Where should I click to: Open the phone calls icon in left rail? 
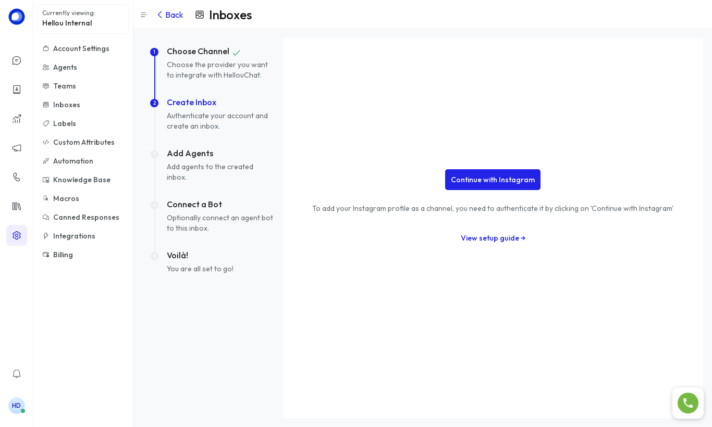tap(17, 177)
